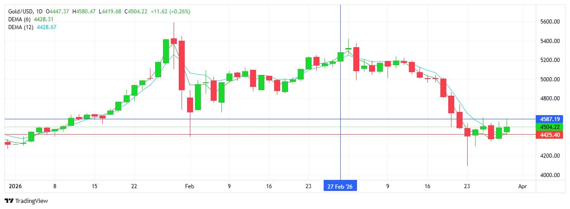Click the green 4504.22 current price label

(x=549, y=127)
